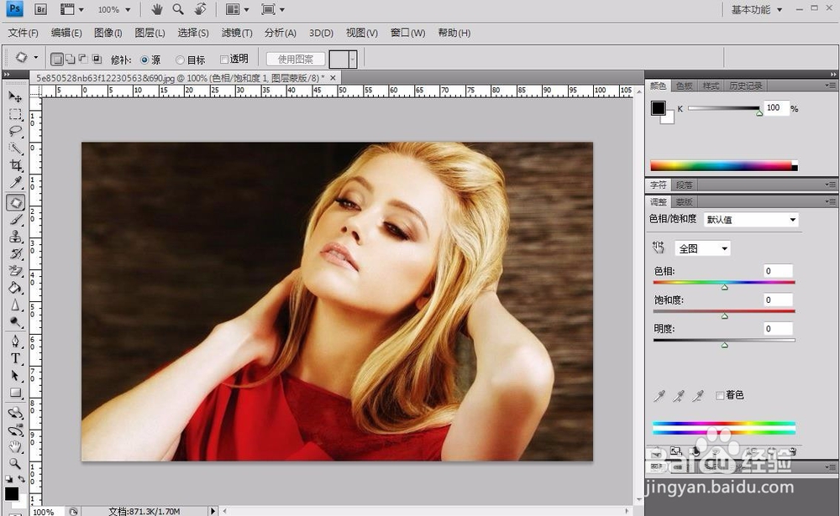Select the Crop tool

pyautogui.click(x=15, y=165)
